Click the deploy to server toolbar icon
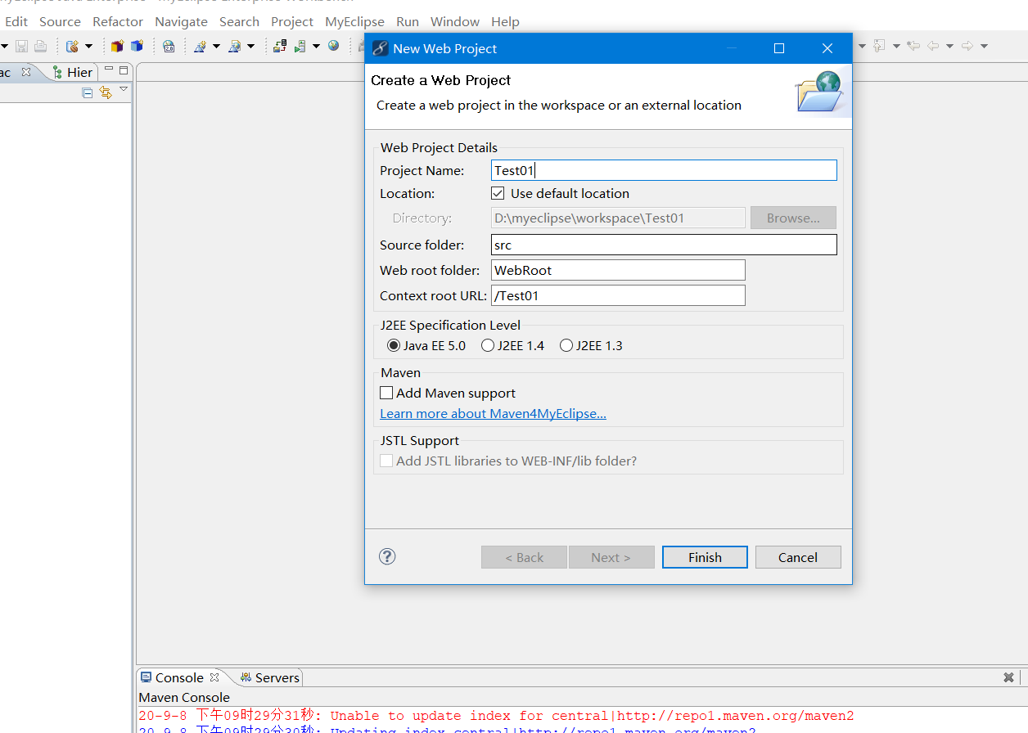1028x733 pixels. (280, 47)
